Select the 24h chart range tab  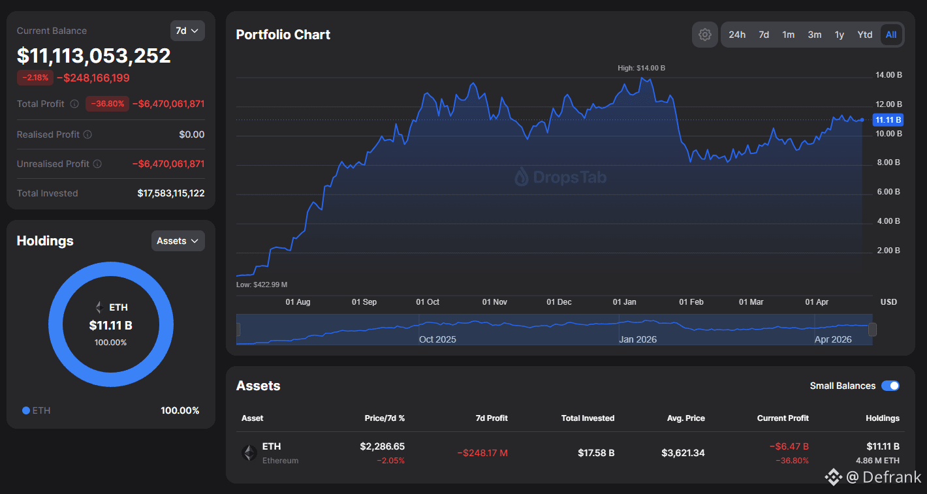(737, 35)
